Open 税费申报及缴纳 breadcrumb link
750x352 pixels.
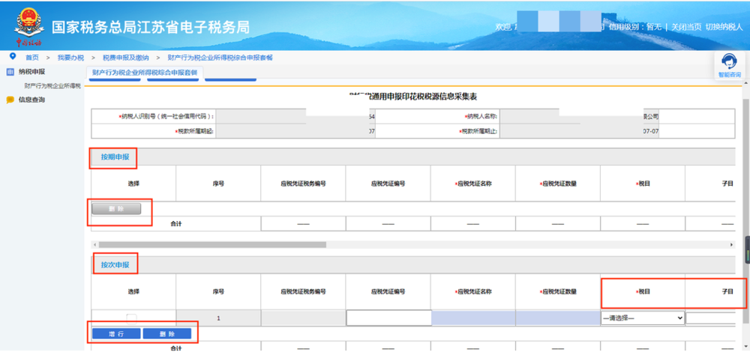pos(126,58)
